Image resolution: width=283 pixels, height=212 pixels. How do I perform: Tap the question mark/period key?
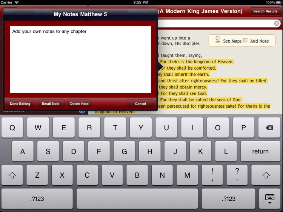click(x=237, y=175)
